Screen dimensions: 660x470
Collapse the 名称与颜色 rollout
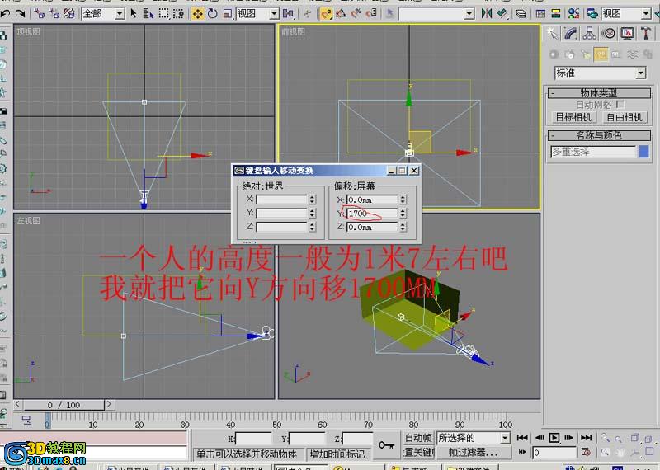click(599, 135)
